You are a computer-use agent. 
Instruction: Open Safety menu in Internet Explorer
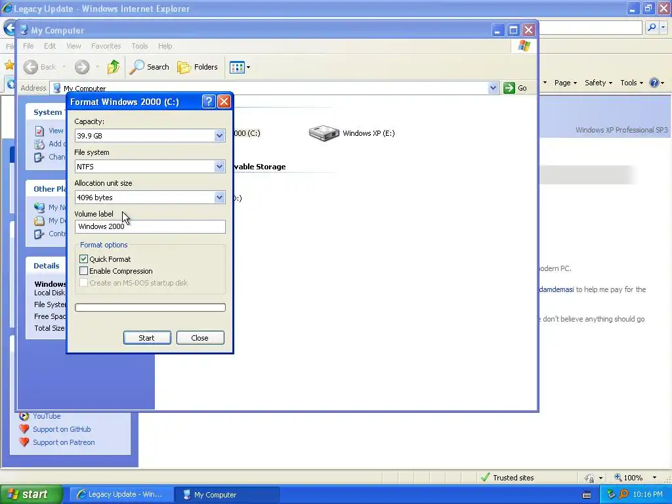(x=598, y=83)
